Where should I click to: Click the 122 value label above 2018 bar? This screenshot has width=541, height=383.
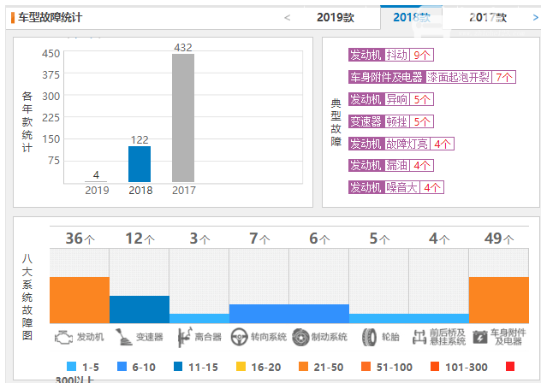point(140,139)
